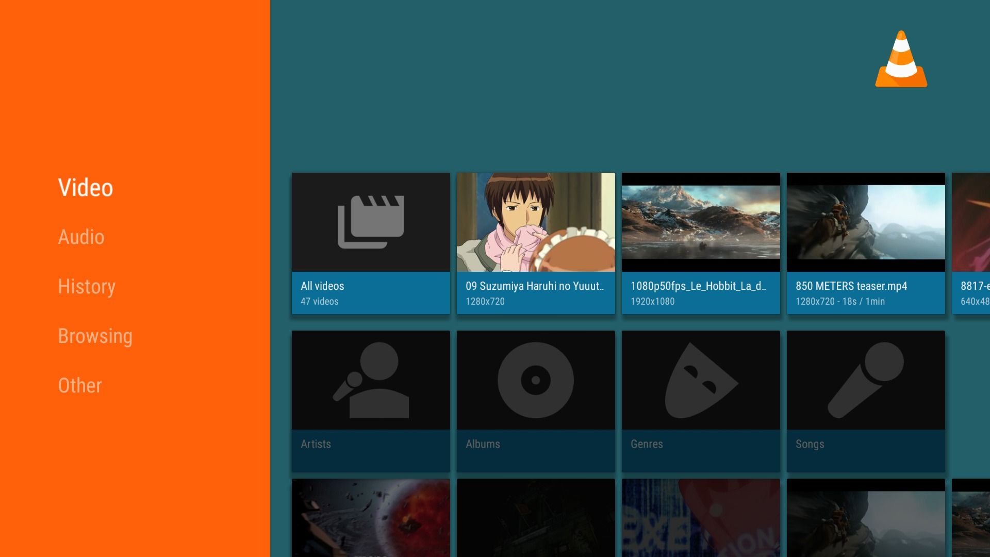This screenshot has height=557, width=990.
Task: Select the Audio section in sidebar
Action: click(81, 237)
